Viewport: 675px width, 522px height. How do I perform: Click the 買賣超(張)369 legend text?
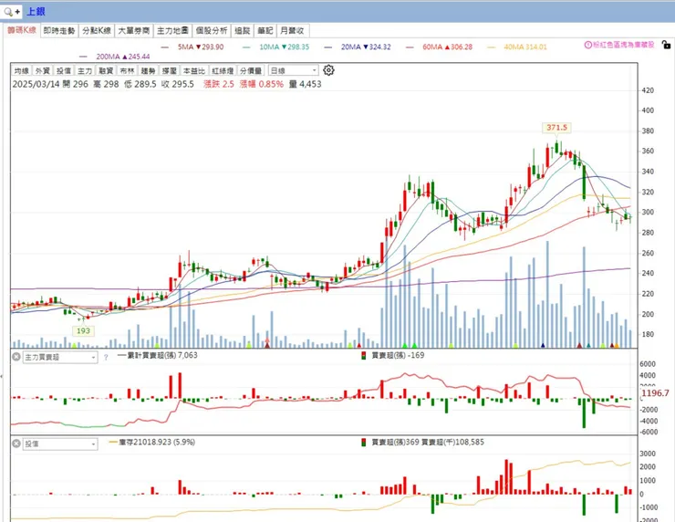(395, 443)
